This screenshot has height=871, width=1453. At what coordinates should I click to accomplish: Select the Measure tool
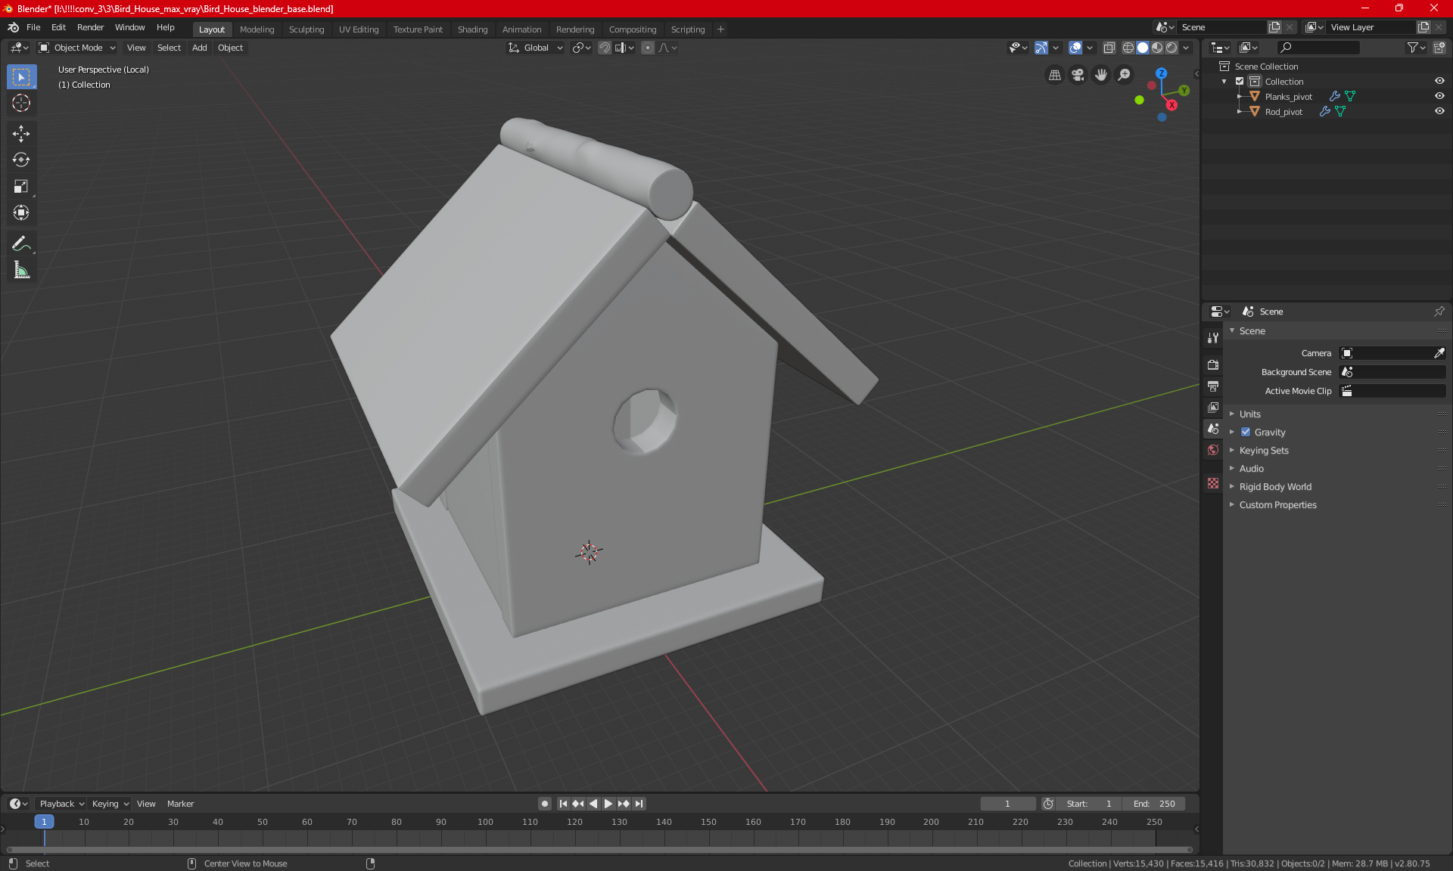point(21,270)
